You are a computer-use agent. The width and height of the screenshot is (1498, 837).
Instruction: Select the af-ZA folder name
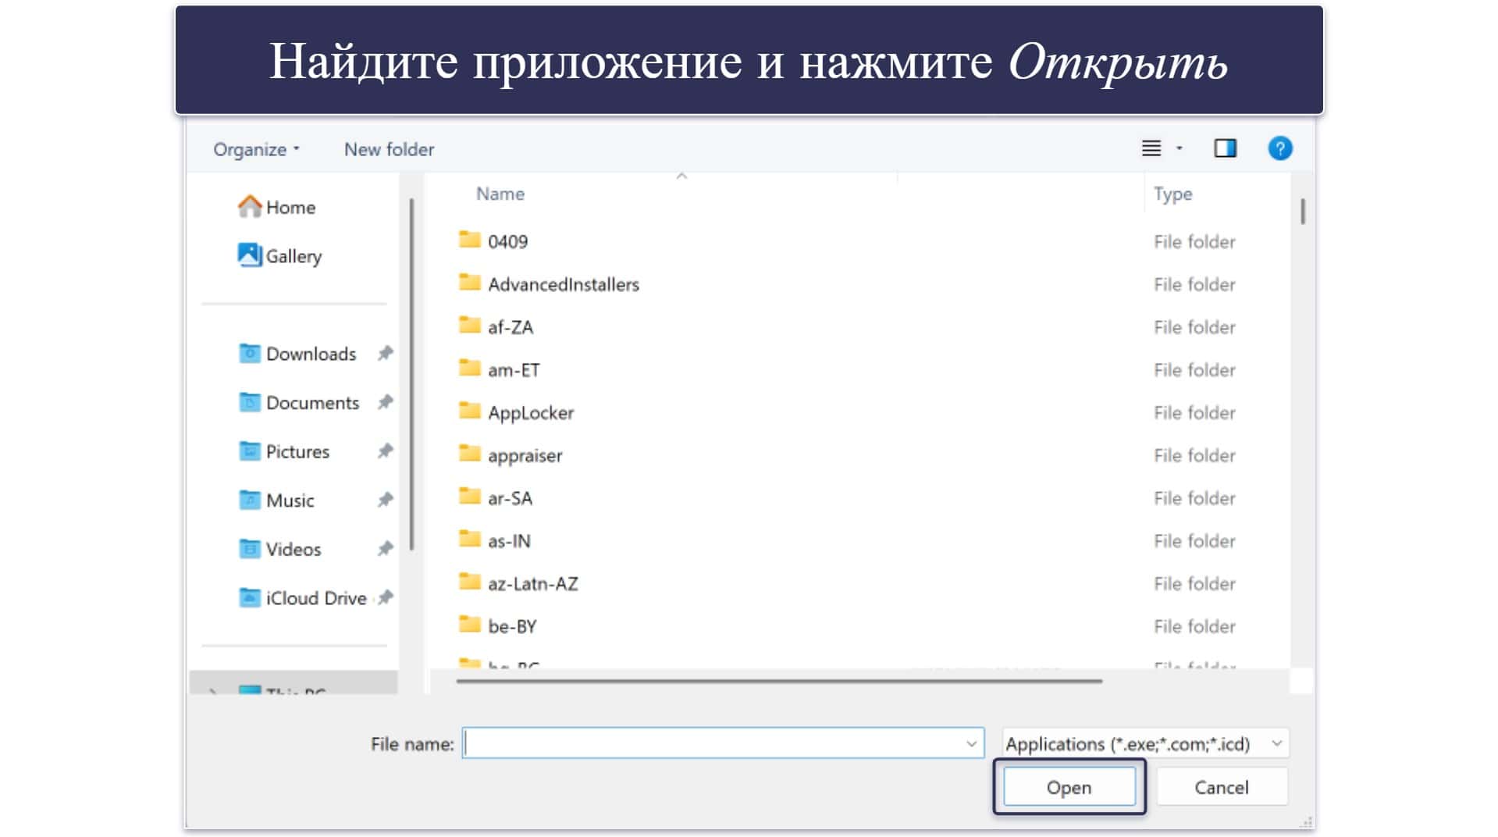[x=510, y=328]
